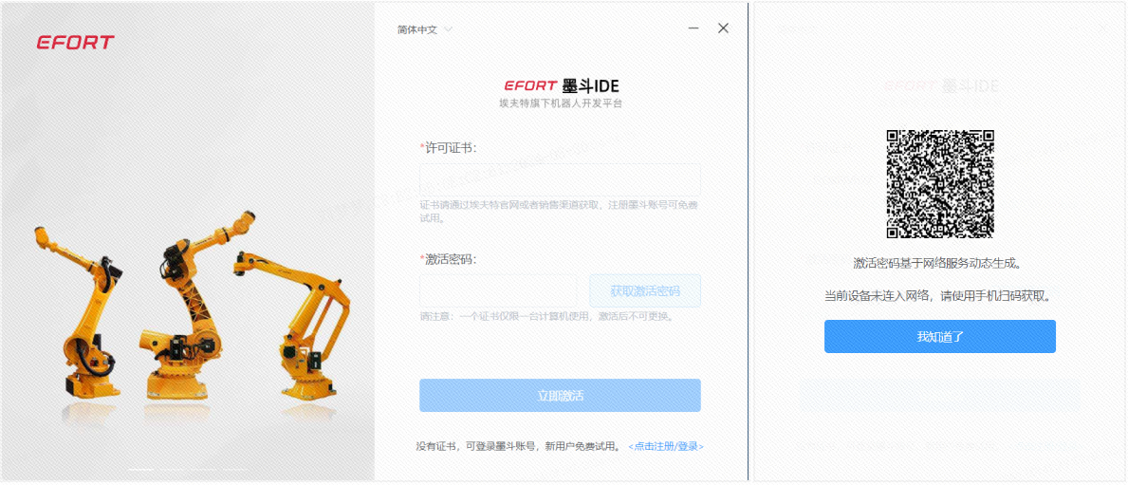
Task: Select the last carousel indicator bar
Action: [233, 470]
